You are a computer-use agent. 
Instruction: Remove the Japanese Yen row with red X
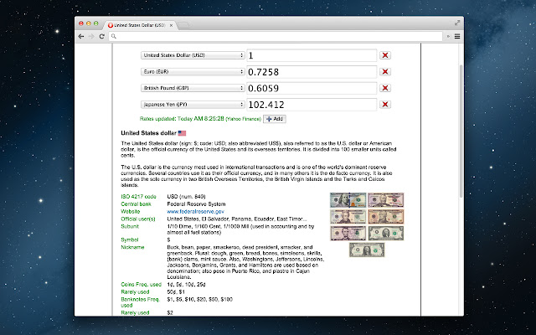coord(385,105)
